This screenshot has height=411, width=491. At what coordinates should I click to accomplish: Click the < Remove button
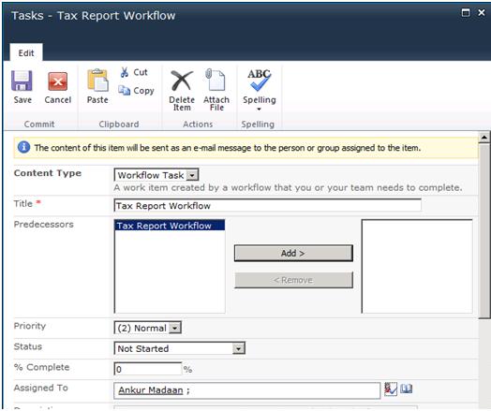pos(293,280)
